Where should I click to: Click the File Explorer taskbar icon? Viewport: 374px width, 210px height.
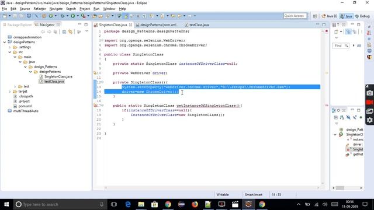point(141,204)
